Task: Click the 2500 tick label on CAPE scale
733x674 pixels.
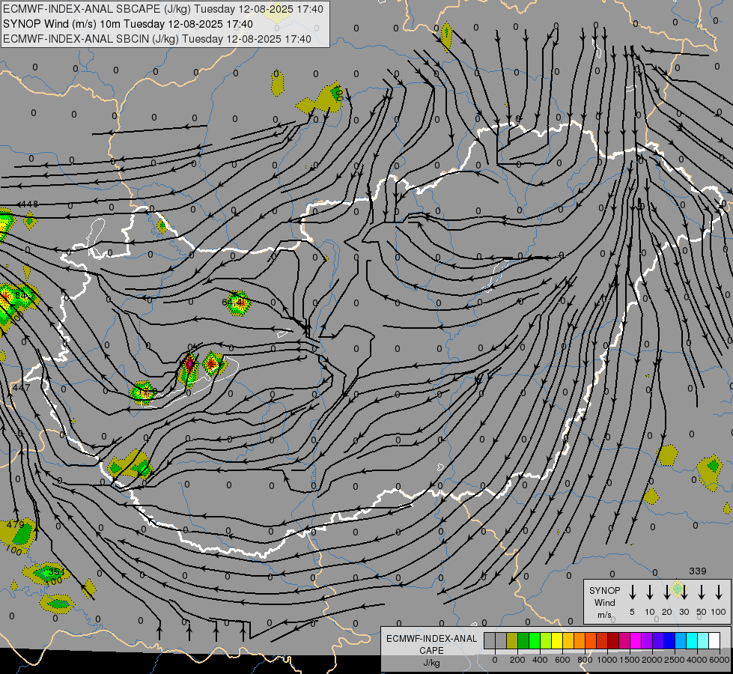Action: coord(675,660)
